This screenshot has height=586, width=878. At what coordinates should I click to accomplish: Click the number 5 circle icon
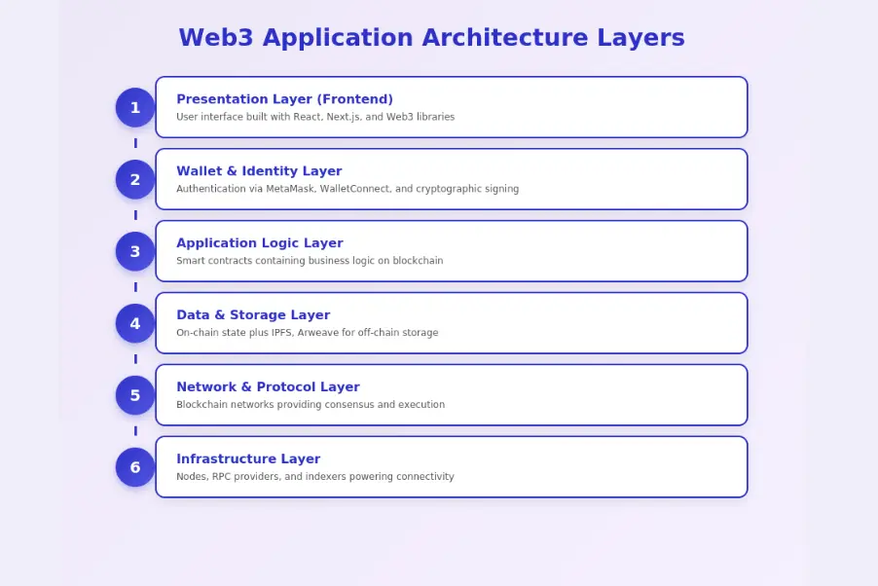134,395
